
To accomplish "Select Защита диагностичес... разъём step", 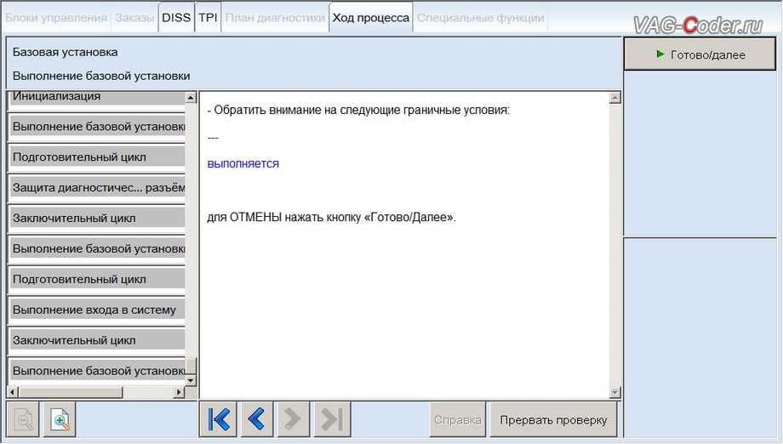I will (x=95, y=188).
